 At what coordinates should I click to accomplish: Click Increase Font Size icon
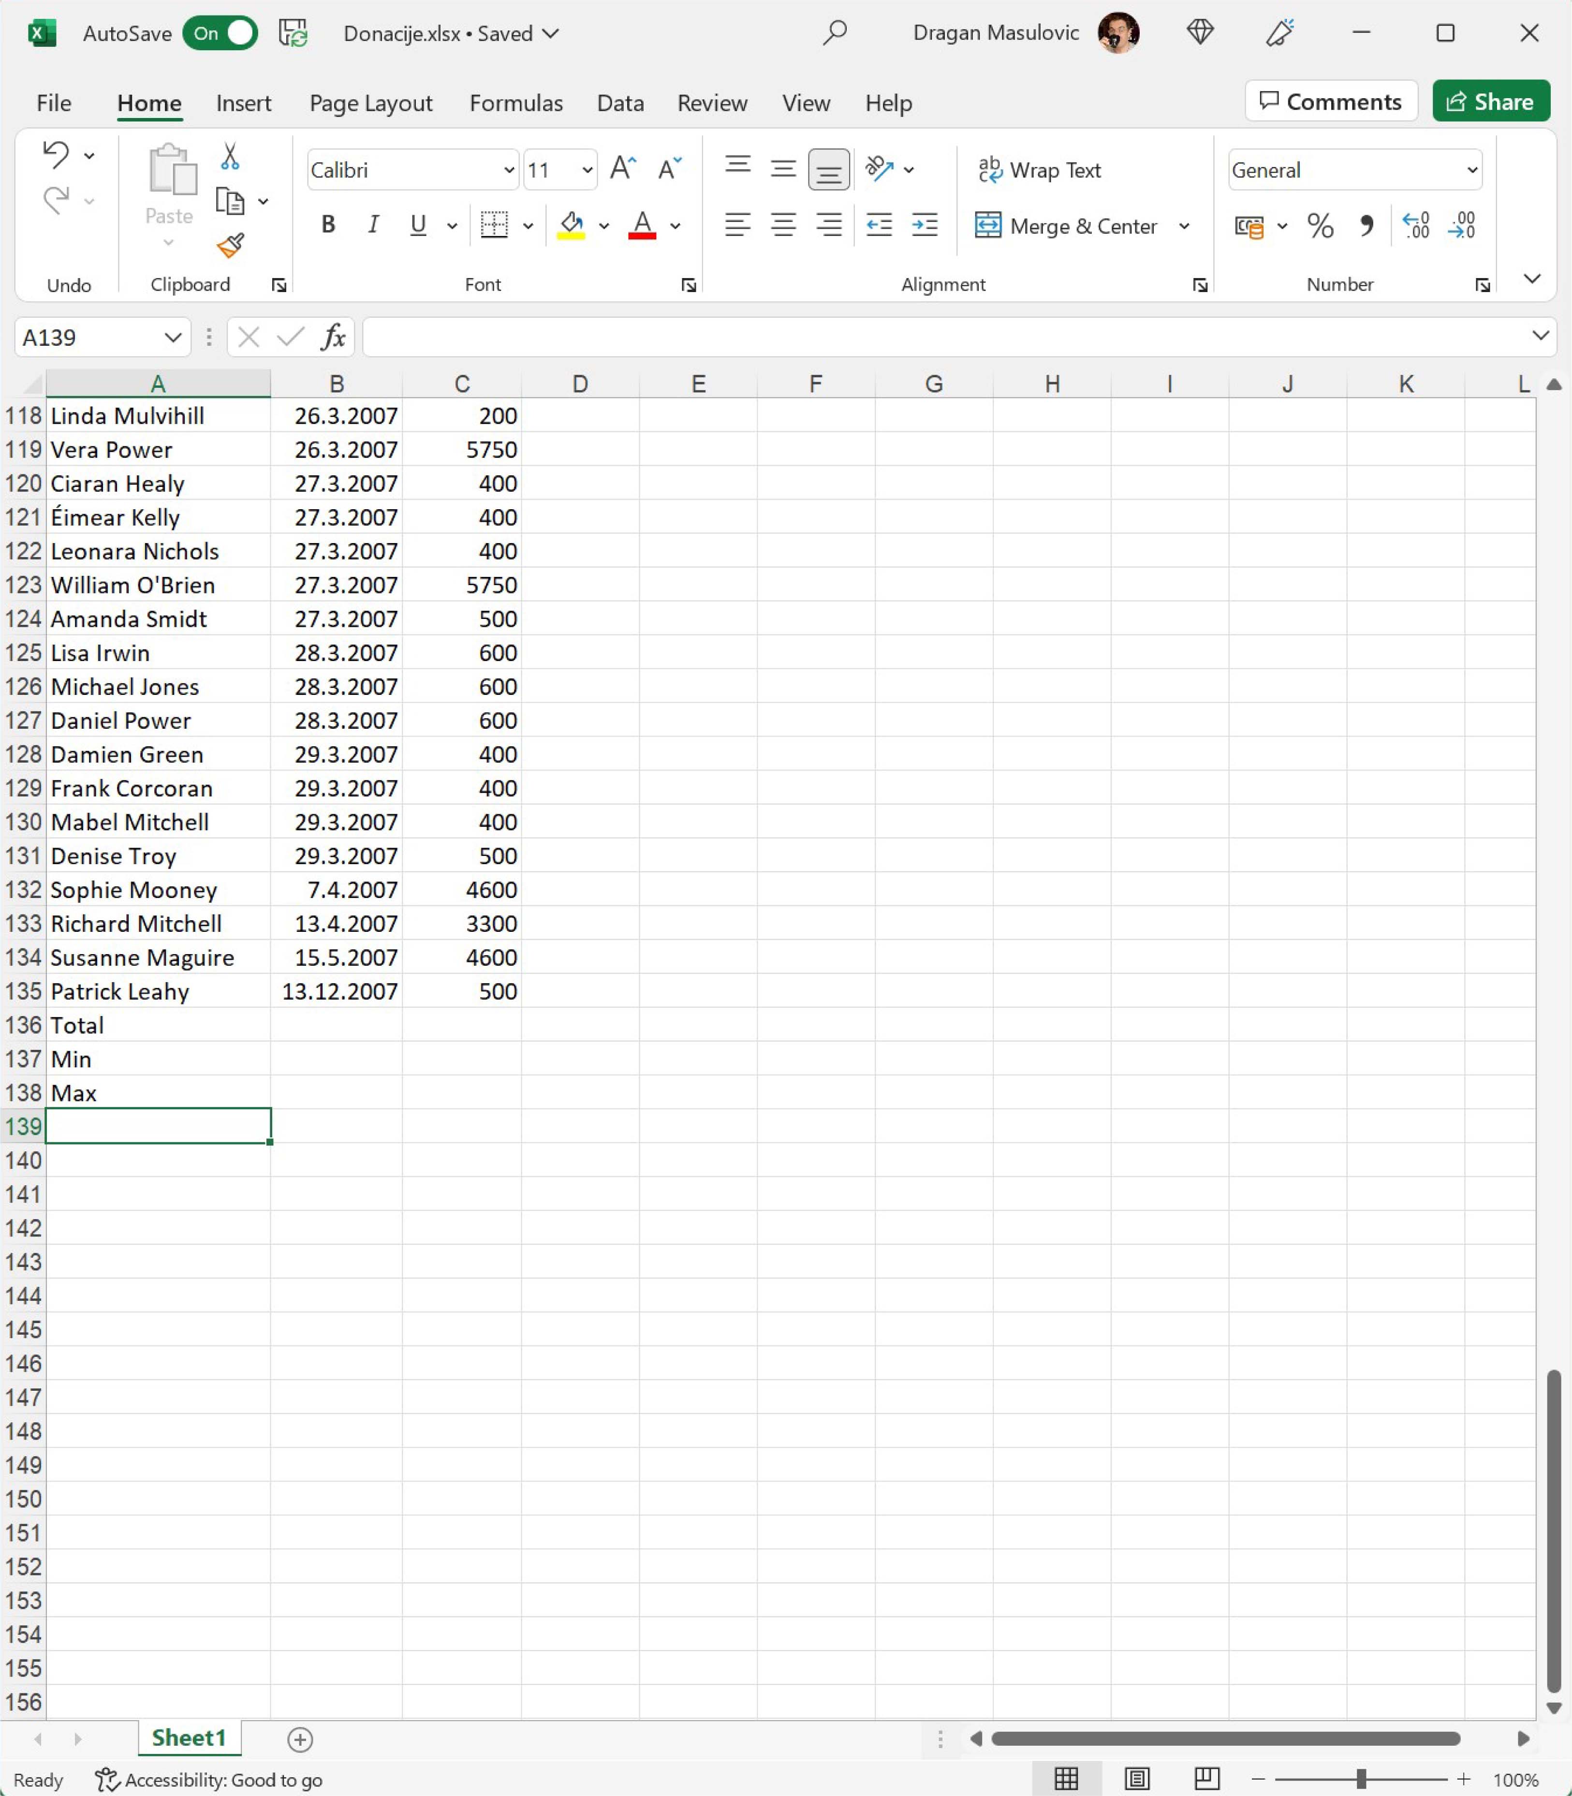point(623,168)
